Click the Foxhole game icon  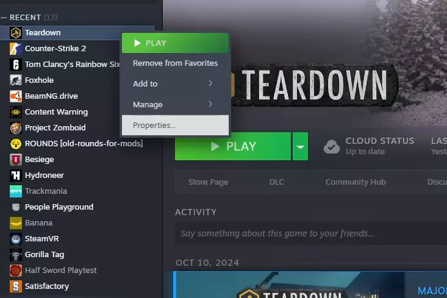tap(16, 80)
